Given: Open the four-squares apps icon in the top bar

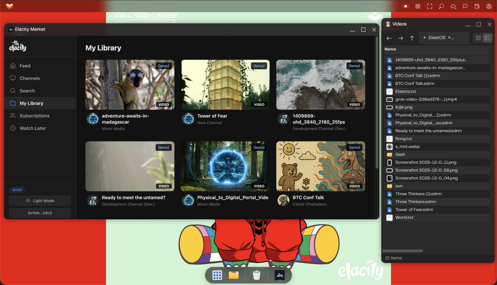Looking at the screenshot, I should tap(418, 6).
